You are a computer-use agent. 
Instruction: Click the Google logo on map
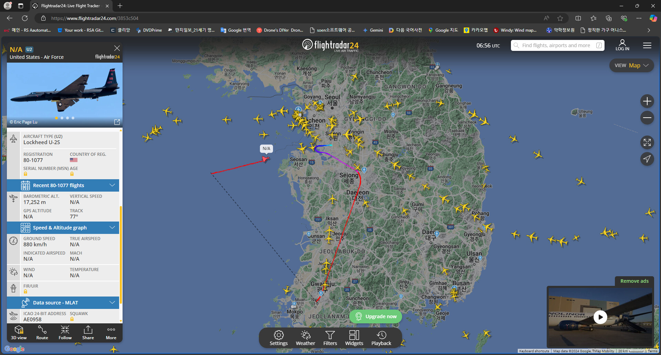coord(14,349)
